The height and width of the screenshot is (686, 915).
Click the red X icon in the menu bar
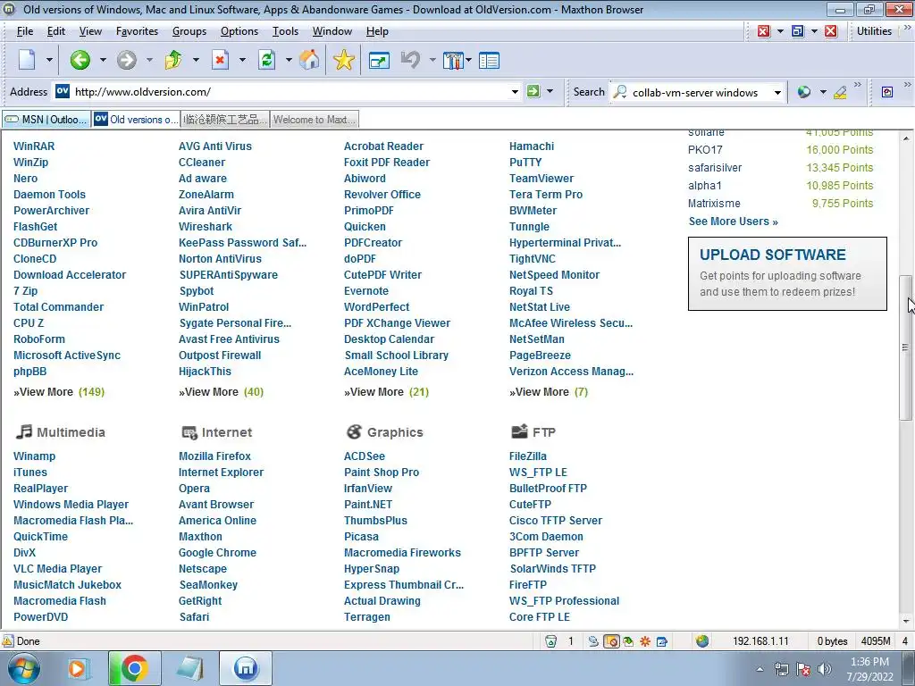point(831,31)
